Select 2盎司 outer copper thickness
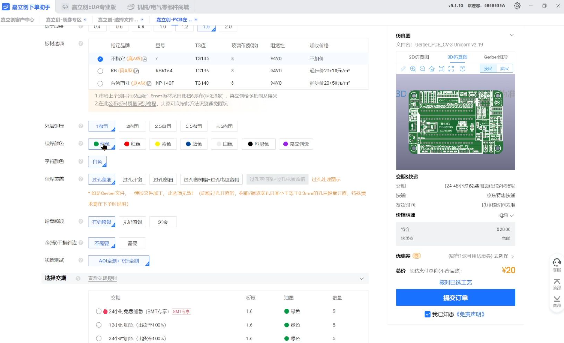 (132, 126)
